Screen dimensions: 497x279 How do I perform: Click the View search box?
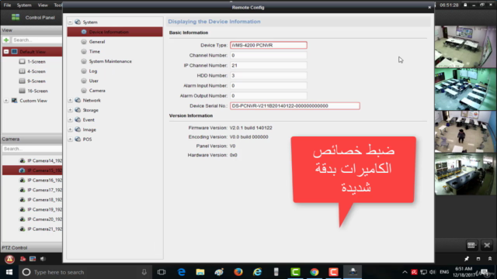pos(37,40)
